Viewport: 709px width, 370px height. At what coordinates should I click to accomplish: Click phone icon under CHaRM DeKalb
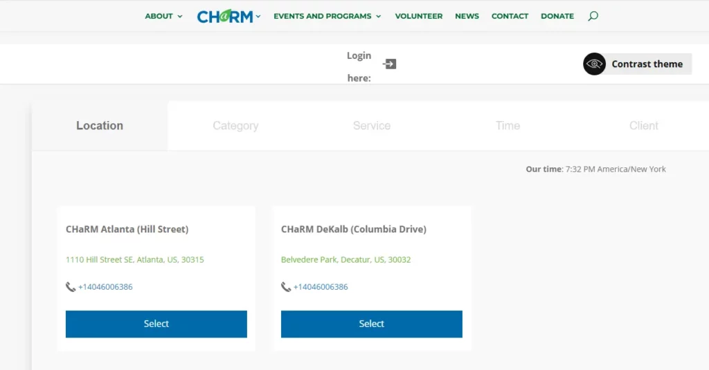[286, 287]
